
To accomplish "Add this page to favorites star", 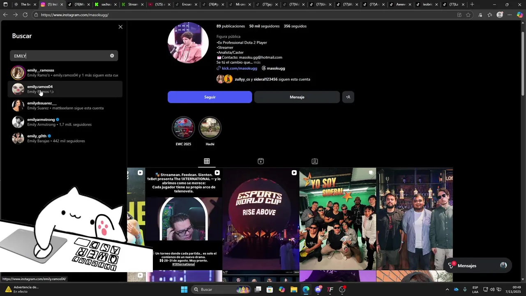I will [x=468, y=15].
